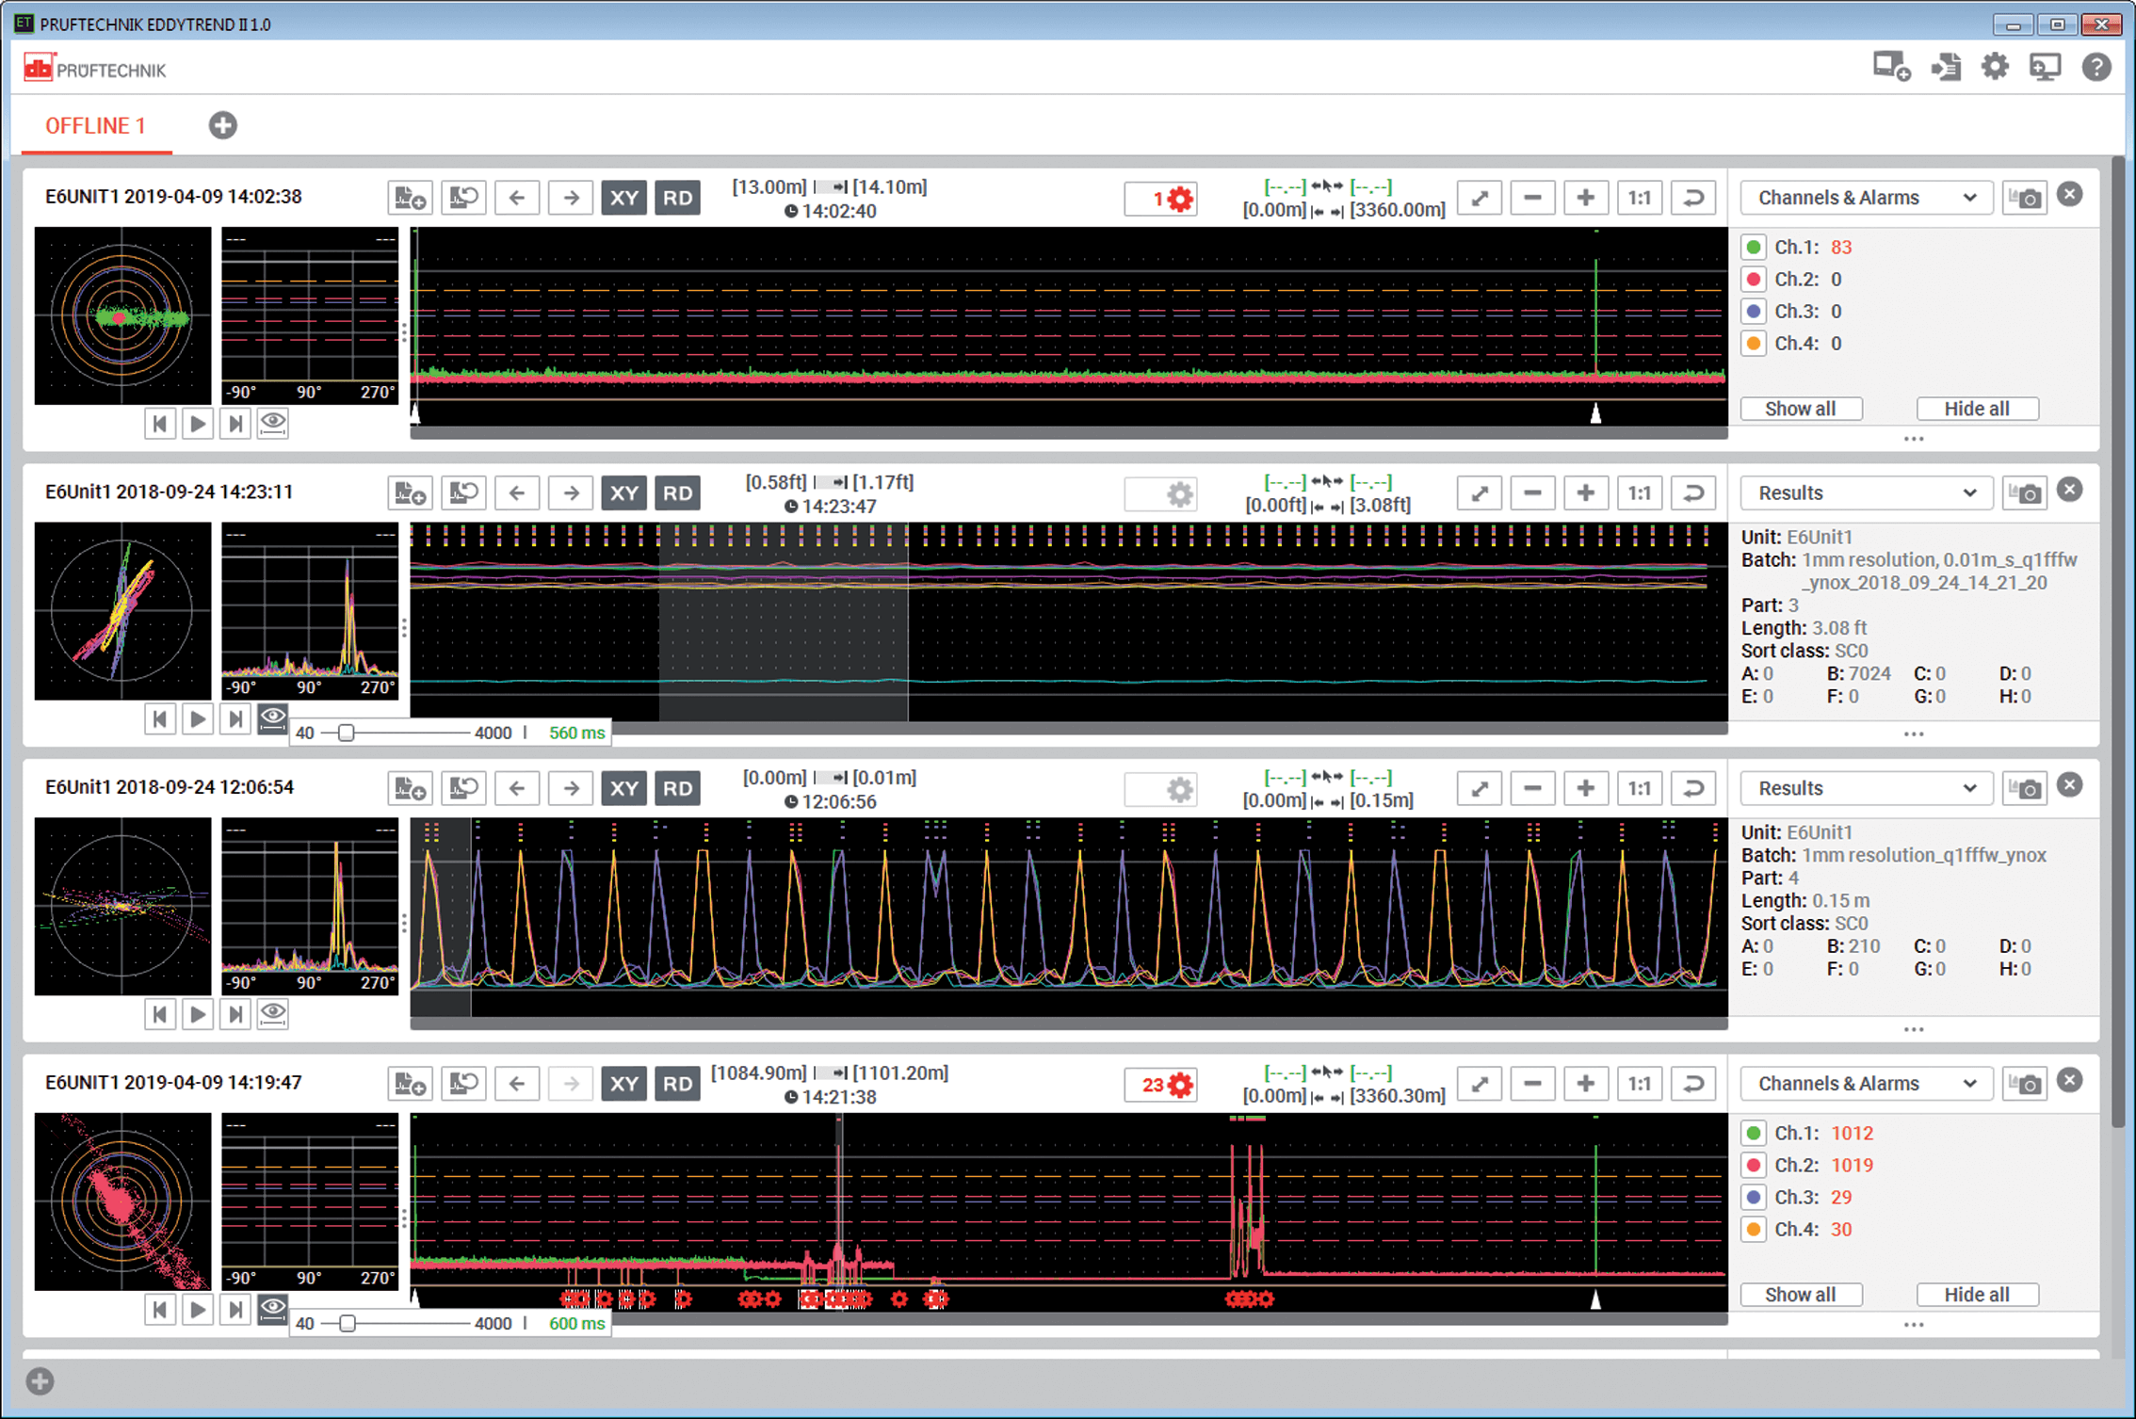This screenshot has height=1419, width=2136.
Task: Toggle XY view in 14:23:11 row
Action: pyautogui.click(x=623, y=493)
